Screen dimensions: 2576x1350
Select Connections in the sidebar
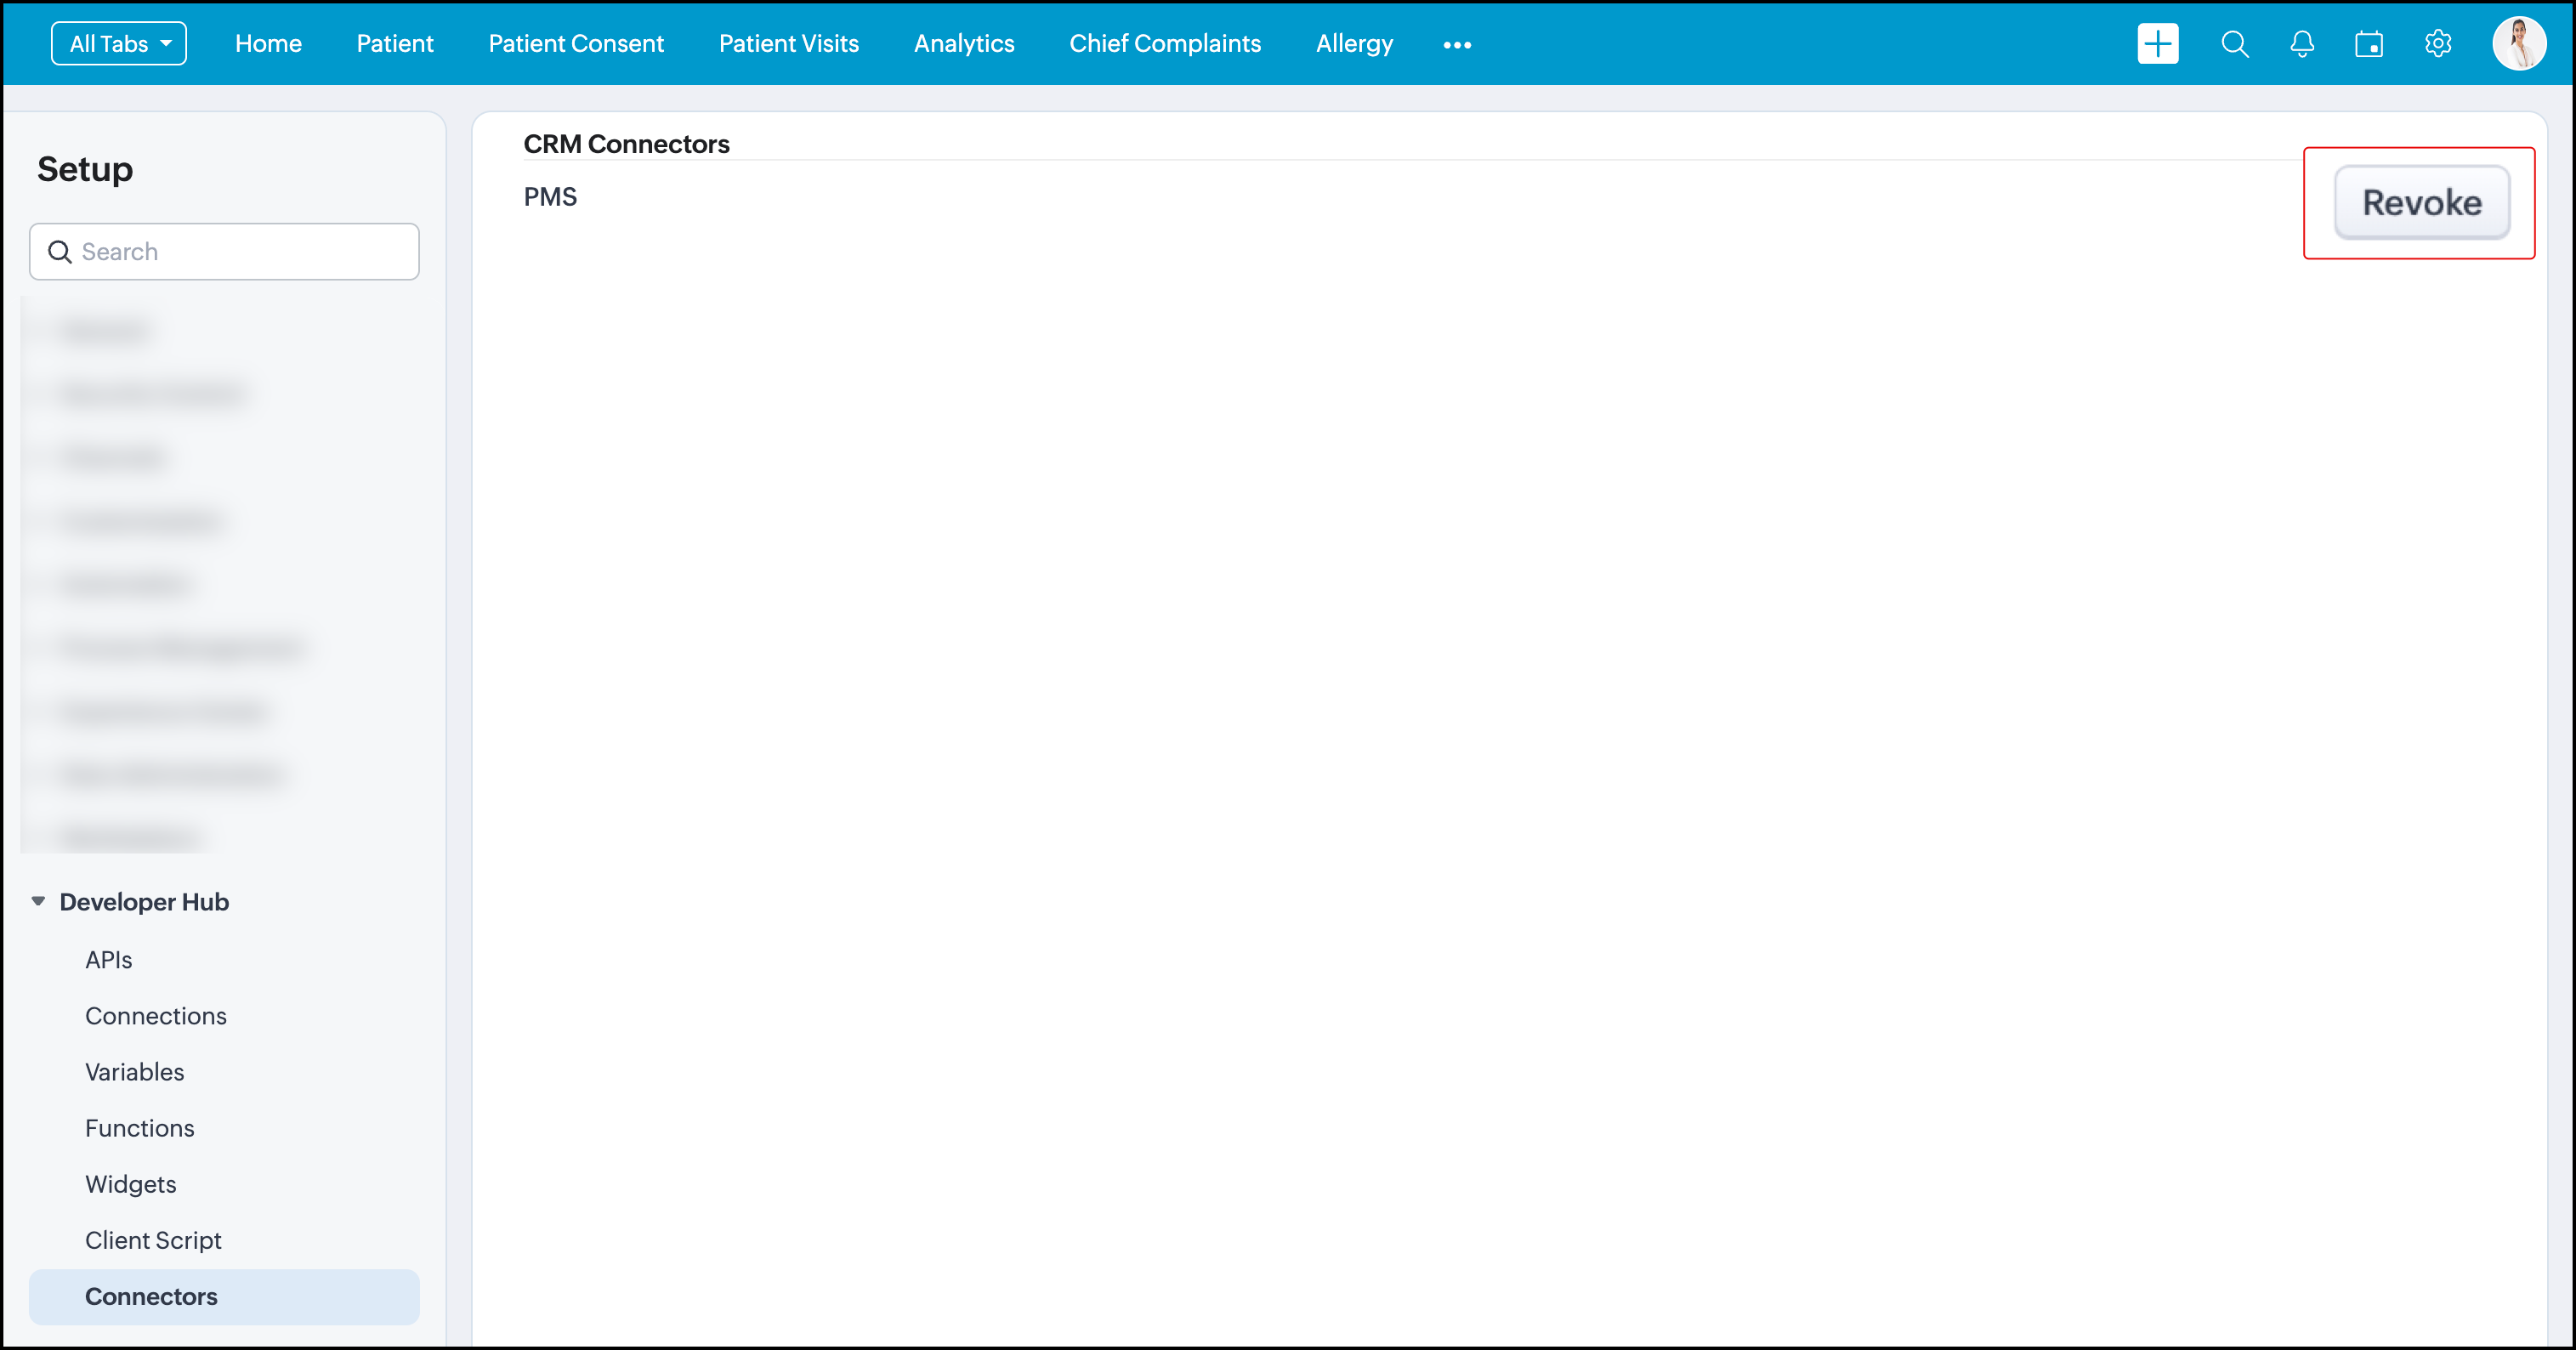pyautogui.click(x=155, y=1015)
